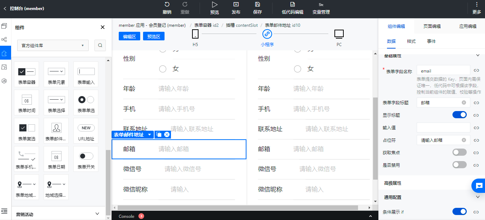This screenshot has width=485, height=220.
Task: Select the PC monitor preview icon
Action: [x=339, y=34]
